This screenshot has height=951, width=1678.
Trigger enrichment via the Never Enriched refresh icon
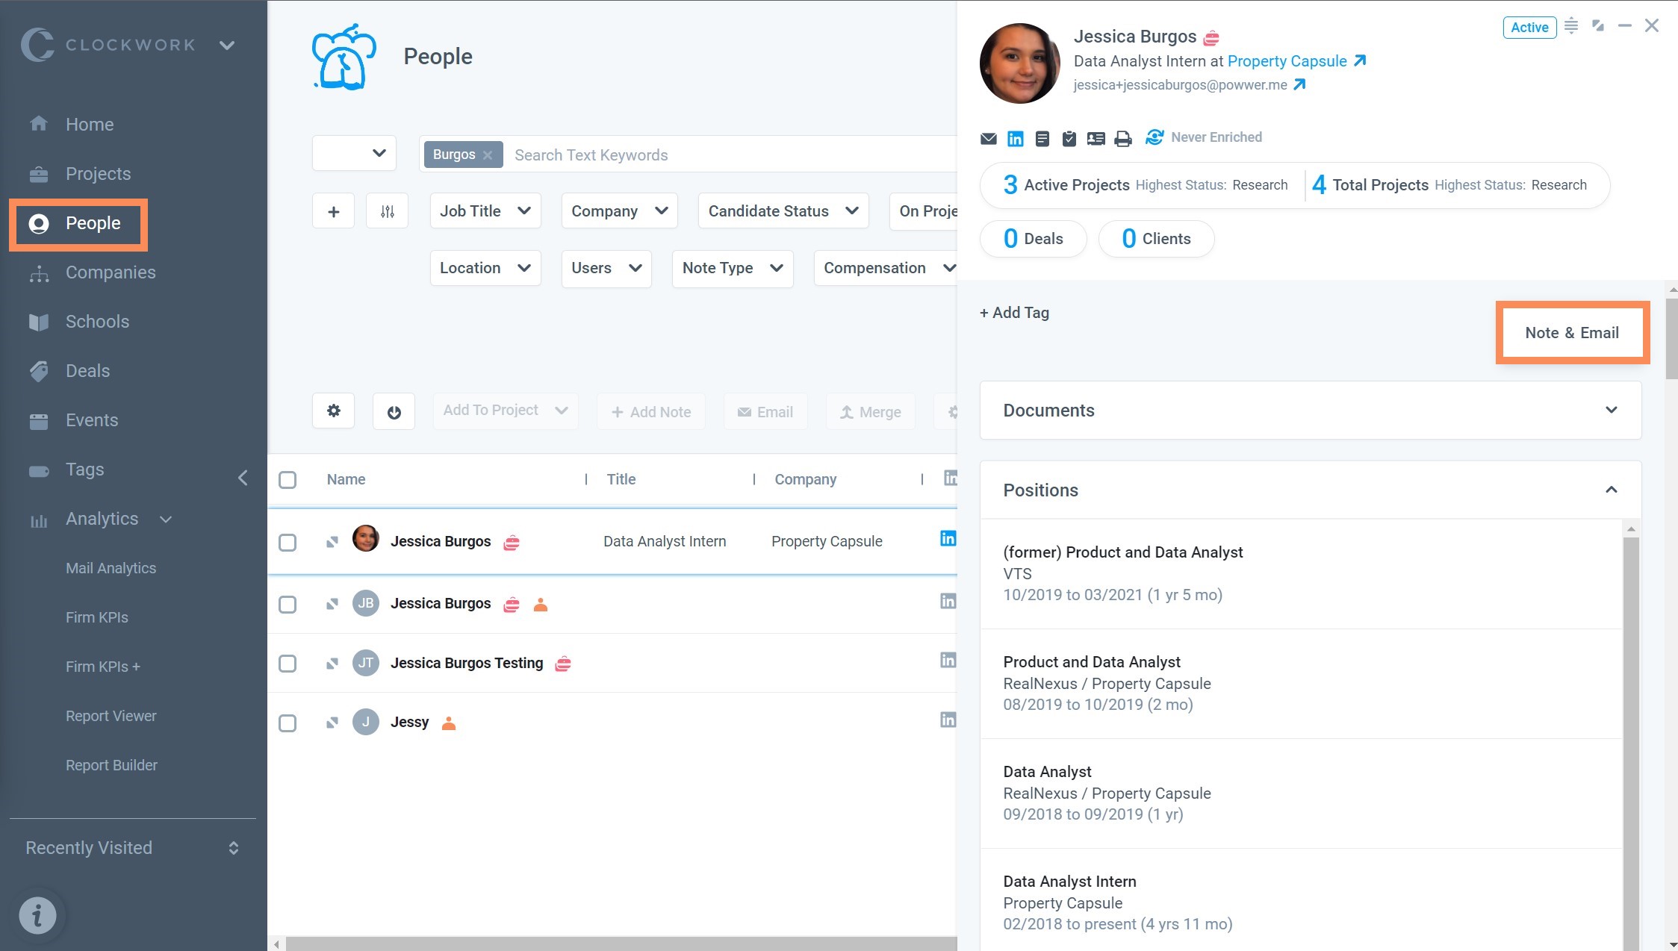point(1154,137)
